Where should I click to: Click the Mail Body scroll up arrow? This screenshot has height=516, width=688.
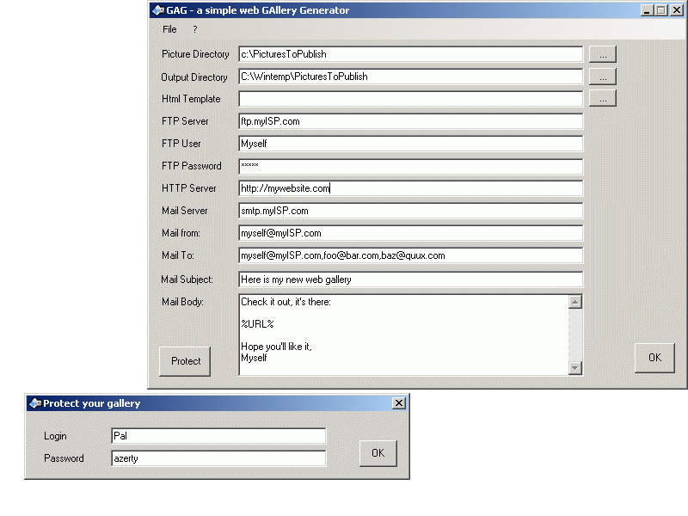pos(575,302)
